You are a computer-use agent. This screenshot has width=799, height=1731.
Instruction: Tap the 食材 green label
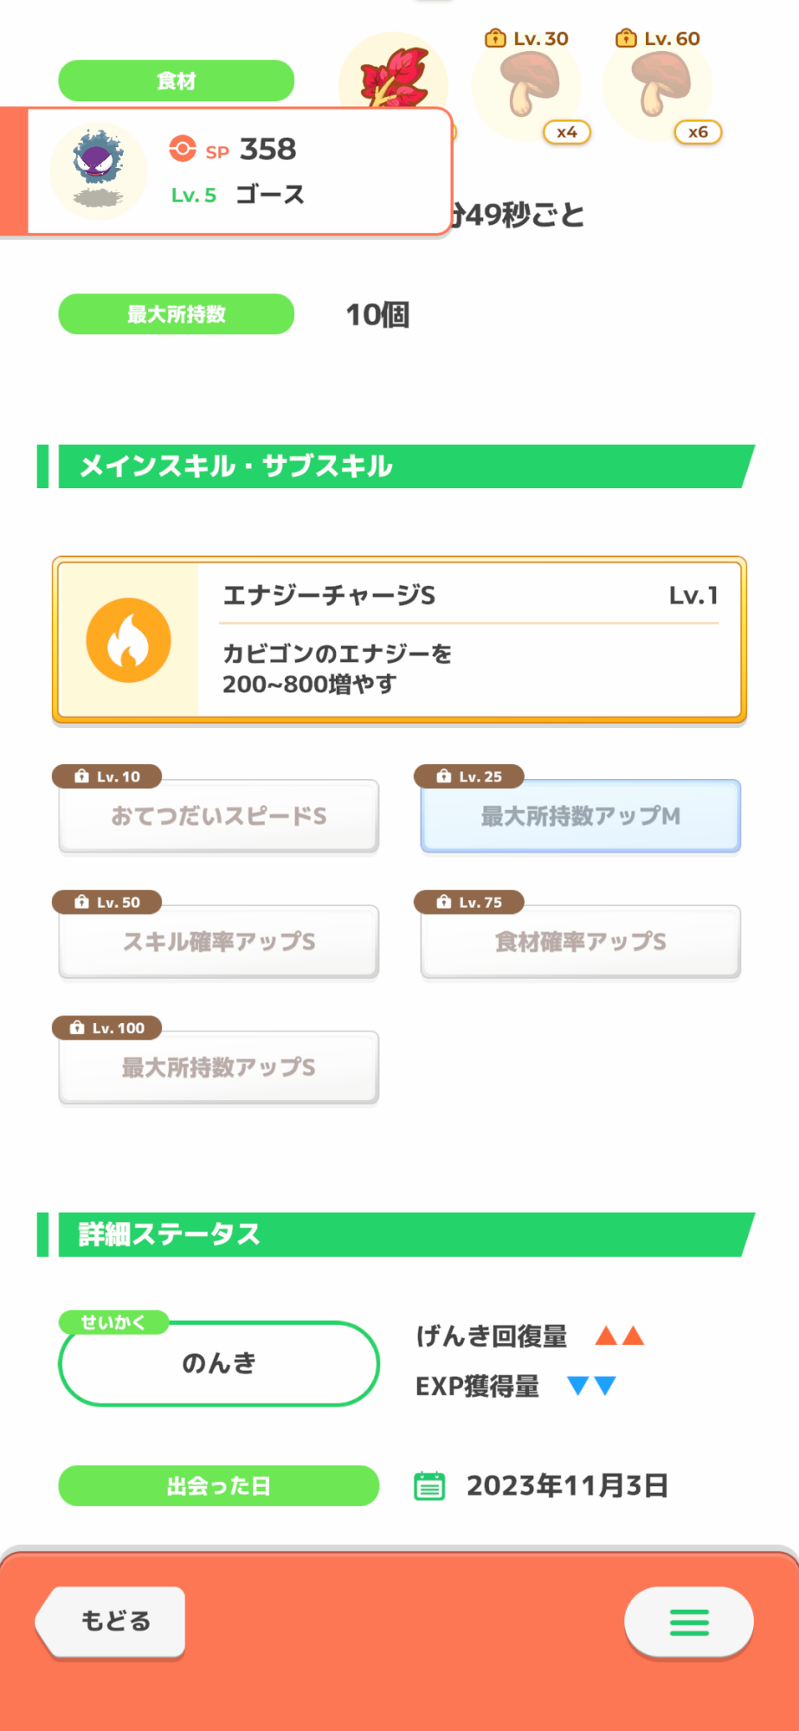(x=177, y=80)
